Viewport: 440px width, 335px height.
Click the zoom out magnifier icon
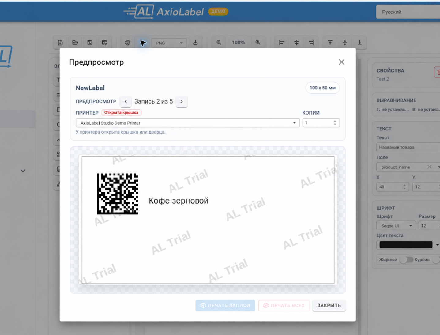(219, 43)
